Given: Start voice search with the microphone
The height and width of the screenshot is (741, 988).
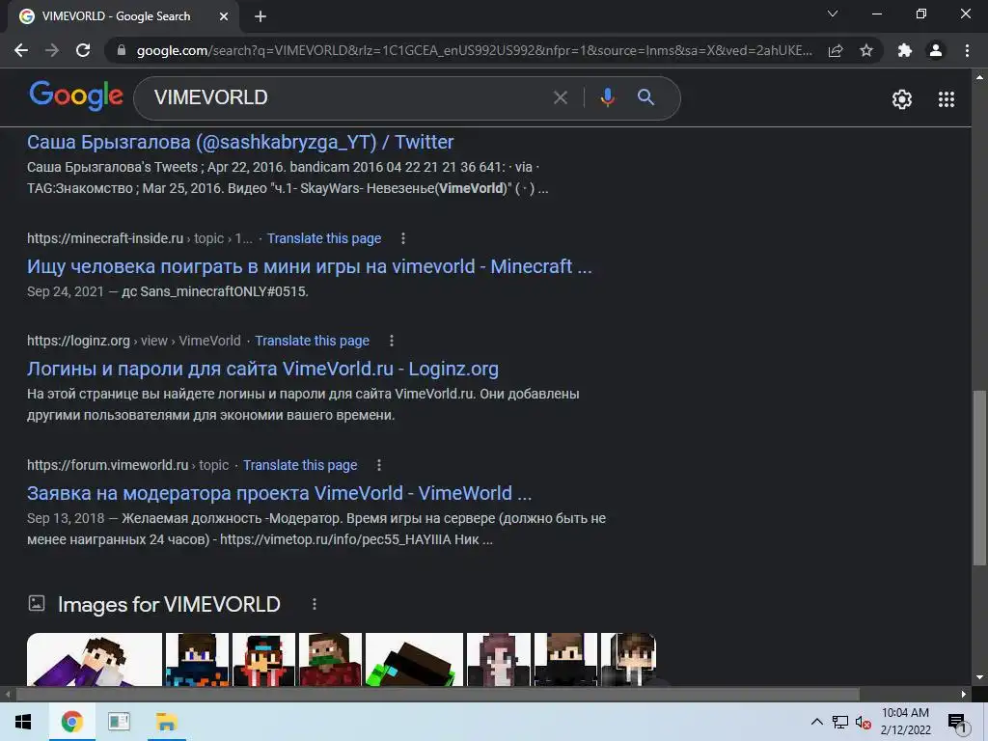Looking at the screenshot, I should click(608, 97).
